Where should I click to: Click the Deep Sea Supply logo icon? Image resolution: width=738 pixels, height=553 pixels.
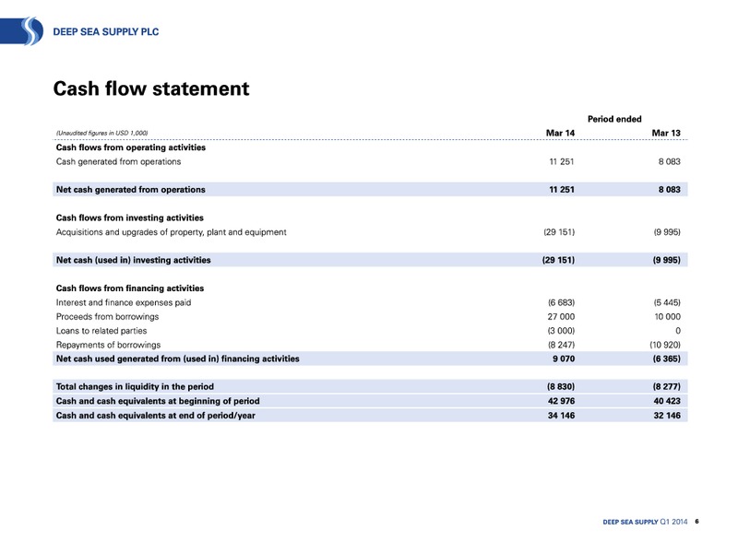(21, 31)
